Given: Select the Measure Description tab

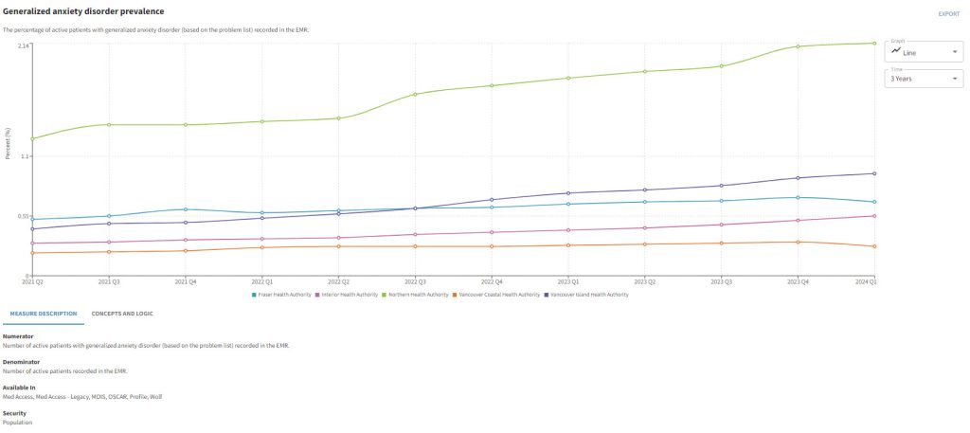Looking at the screenshot, I should pos(40,313).
